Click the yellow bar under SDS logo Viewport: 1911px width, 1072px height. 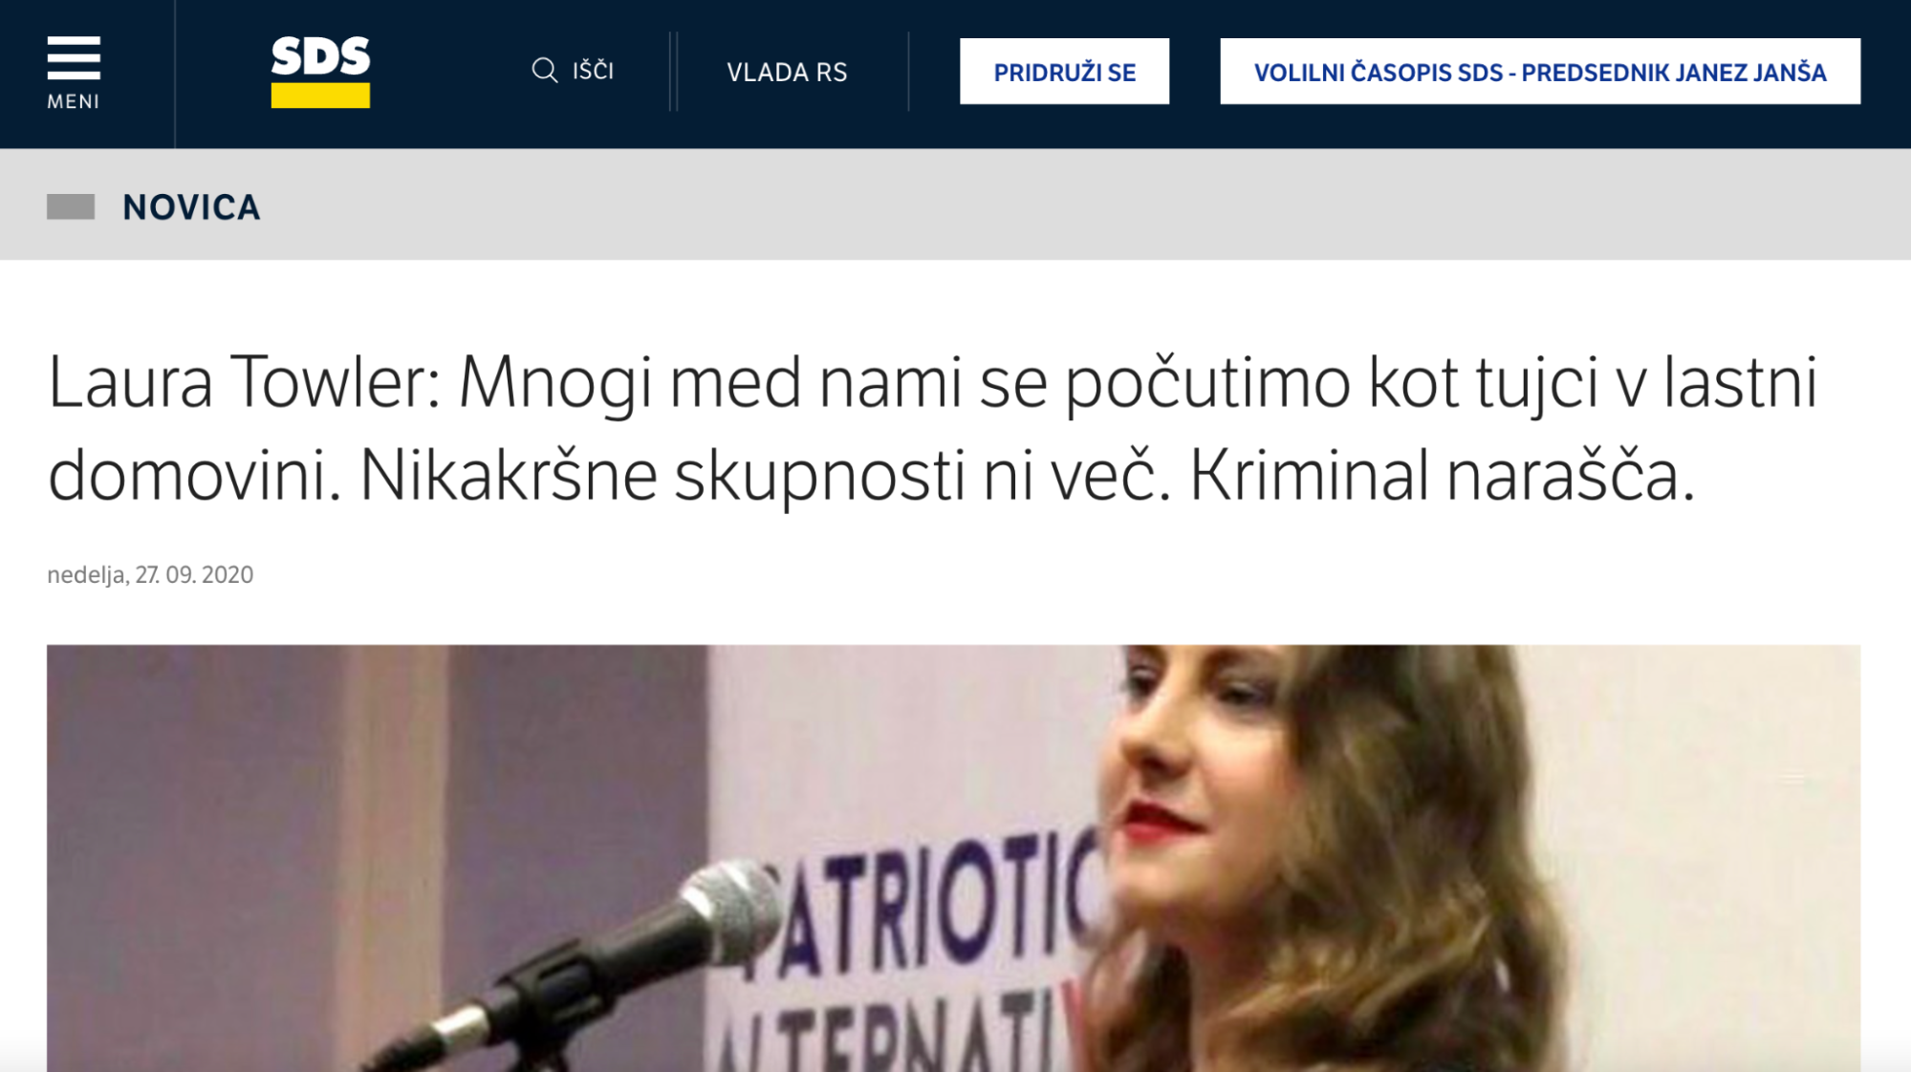320,96
